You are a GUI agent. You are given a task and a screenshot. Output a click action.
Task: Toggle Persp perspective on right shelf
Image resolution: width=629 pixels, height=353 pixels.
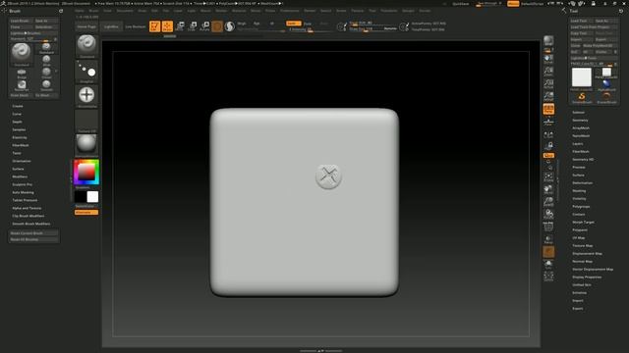pos(548,109)
